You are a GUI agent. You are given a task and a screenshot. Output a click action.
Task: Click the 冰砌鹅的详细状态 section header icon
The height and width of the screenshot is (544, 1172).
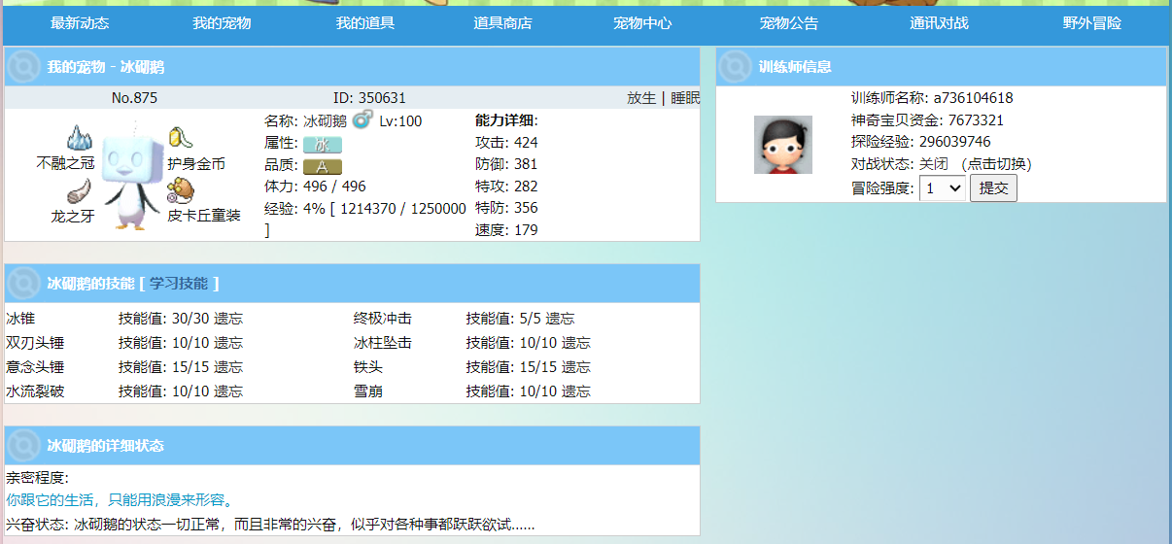(23, 445)
